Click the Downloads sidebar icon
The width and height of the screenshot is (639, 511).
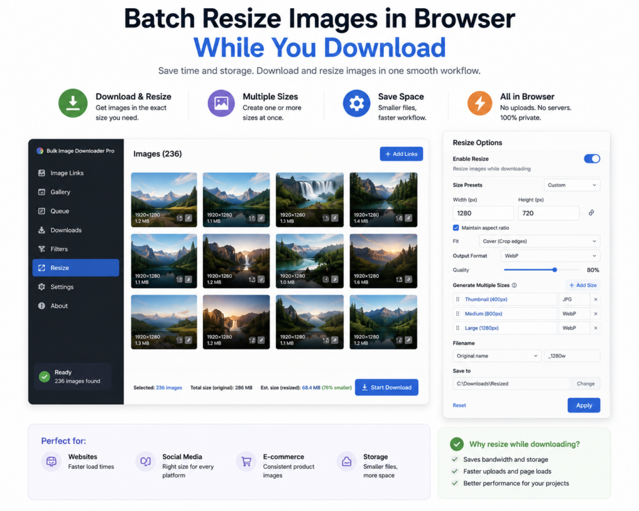(42, 230)
